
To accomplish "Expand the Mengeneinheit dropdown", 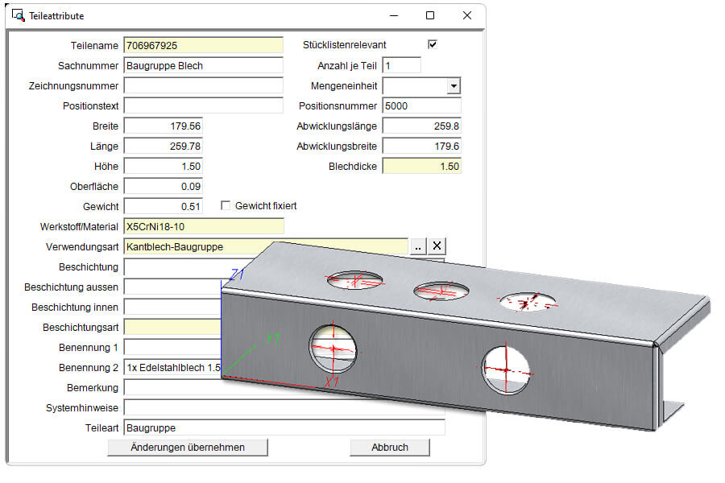I will [x=453, y=86].
